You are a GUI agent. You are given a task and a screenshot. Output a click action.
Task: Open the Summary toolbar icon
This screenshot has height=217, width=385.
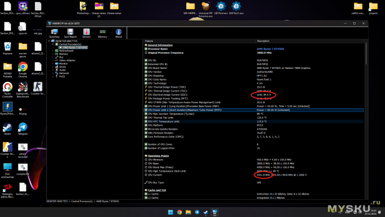pyautogui.click(x=54, y=33)
